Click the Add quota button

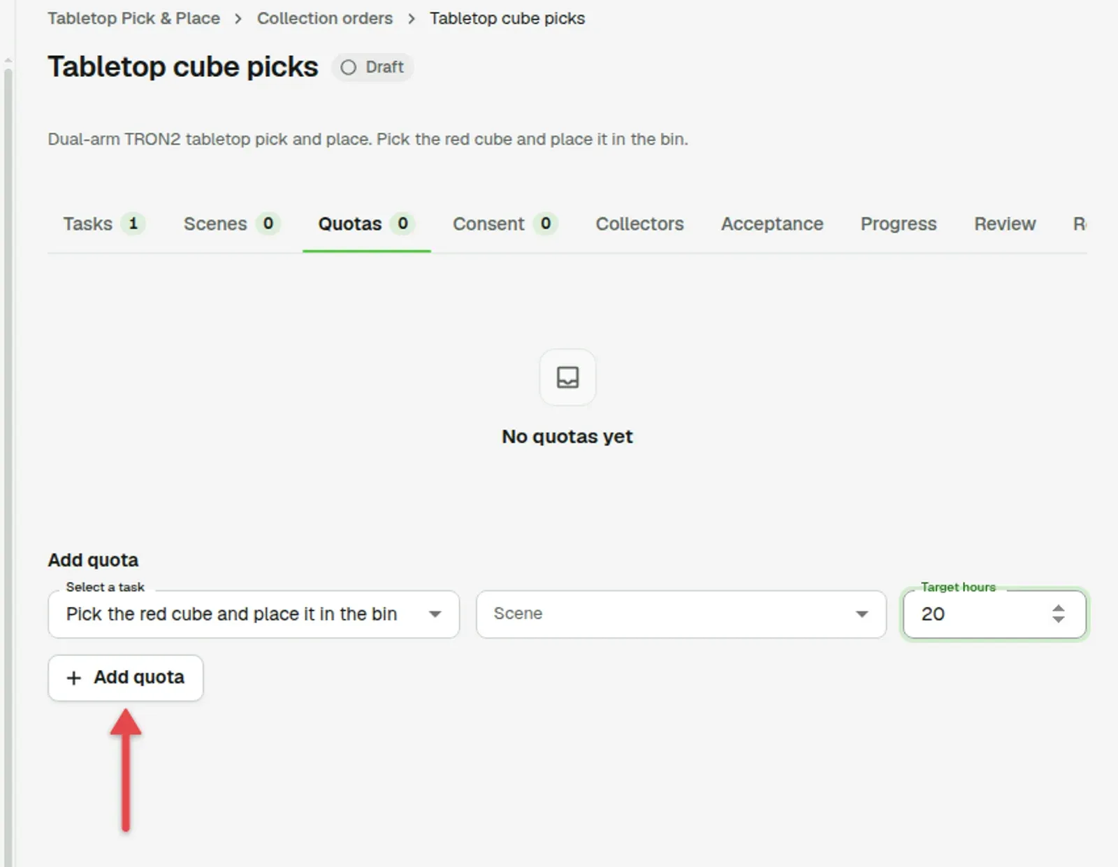pyautogui.click(x=126, y=678)
